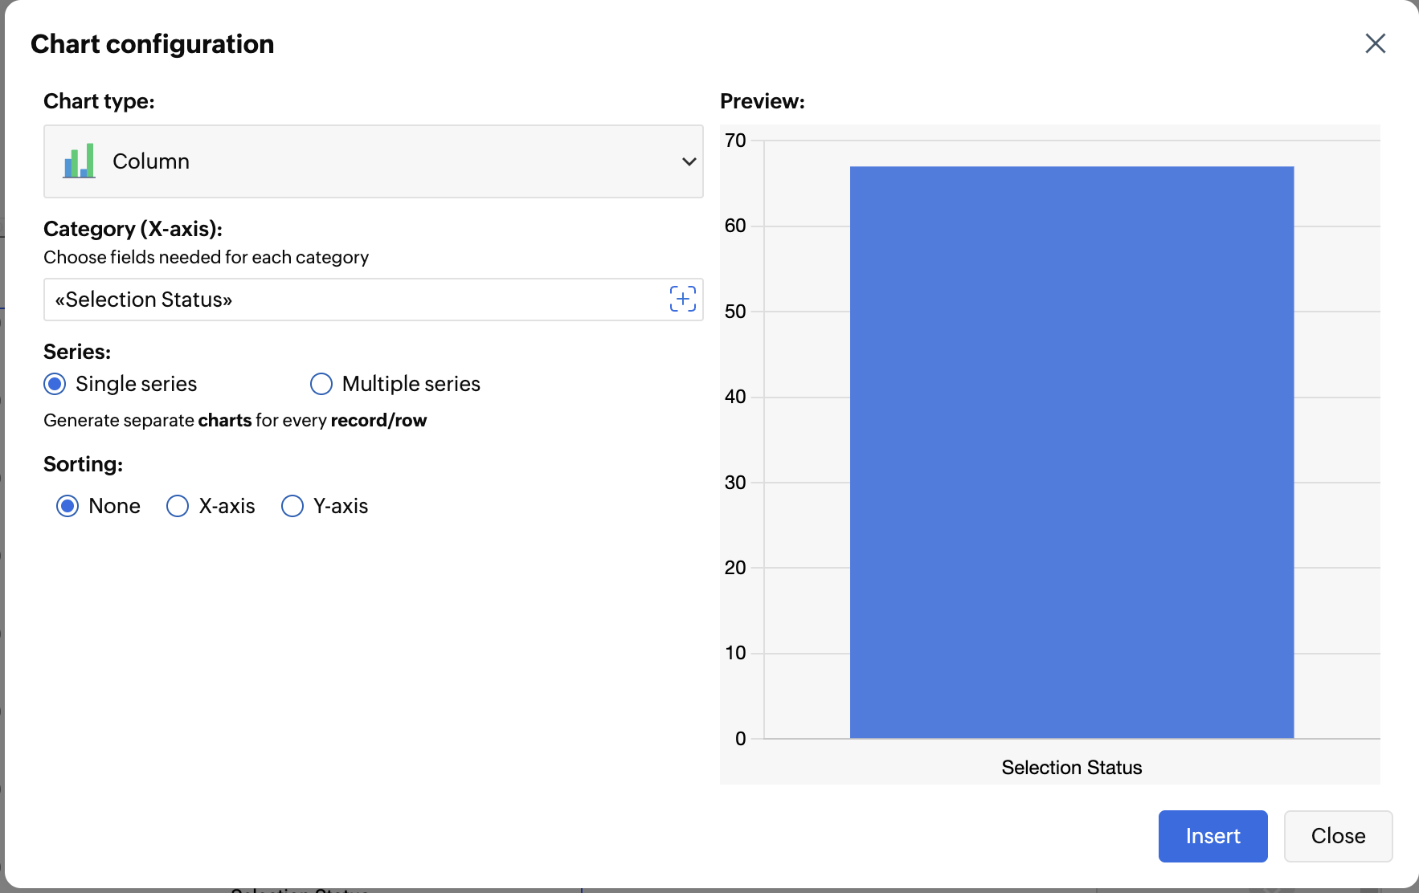The height and width of the screenshot is (893, 1419).
Task: Click the column chart type icon
Action: 79,161
